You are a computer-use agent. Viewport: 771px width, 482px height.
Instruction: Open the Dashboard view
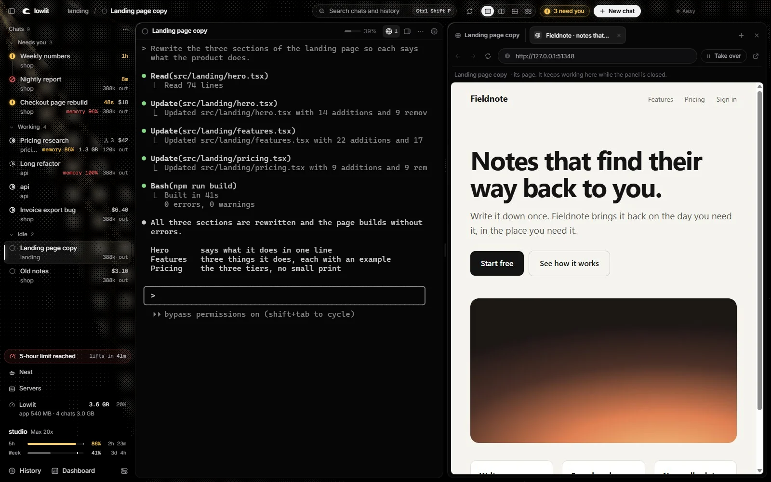tap(73, 471)
